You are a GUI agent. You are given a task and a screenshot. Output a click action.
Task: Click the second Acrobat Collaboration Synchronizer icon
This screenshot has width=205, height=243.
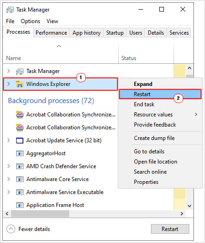(x=20, y=128)
